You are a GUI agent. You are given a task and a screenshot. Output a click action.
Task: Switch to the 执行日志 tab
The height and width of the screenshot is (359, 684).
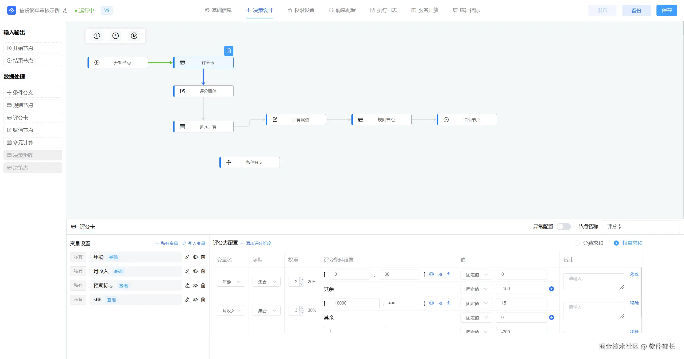[384, 10]
